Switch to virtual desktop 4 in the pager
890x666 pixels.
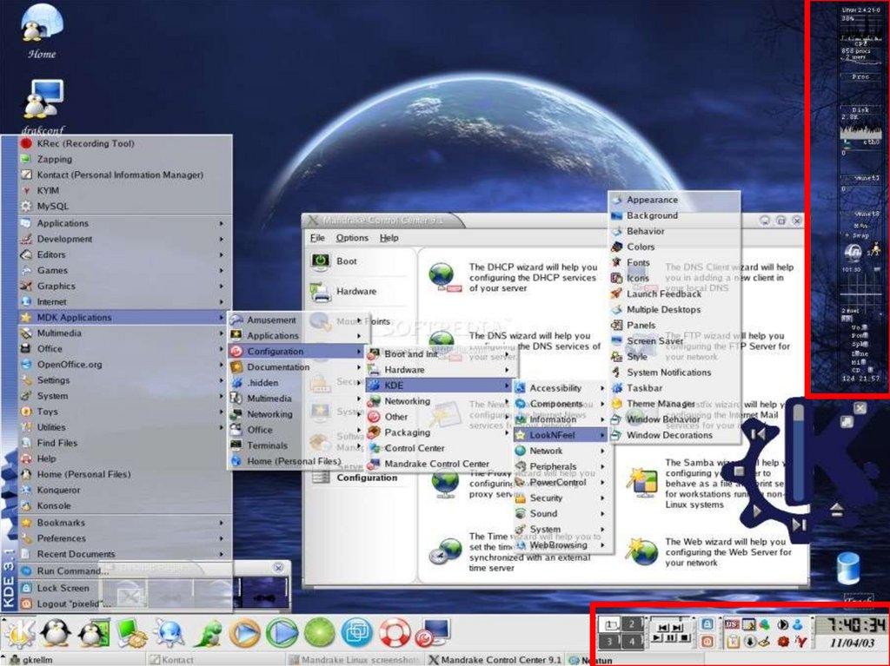pyautogui.click(x=632, y=642)
